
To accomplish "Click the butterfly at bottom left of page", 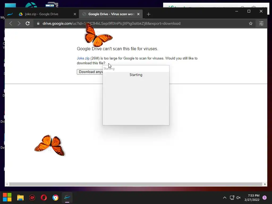I will pyautogui.click(x=50, y=145).
